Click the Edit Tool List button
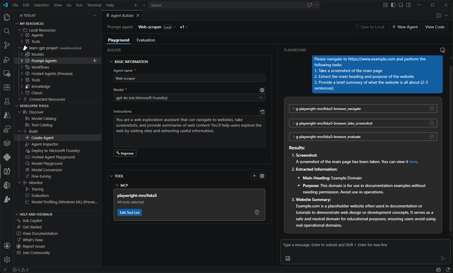 click(x=129, y=212)
